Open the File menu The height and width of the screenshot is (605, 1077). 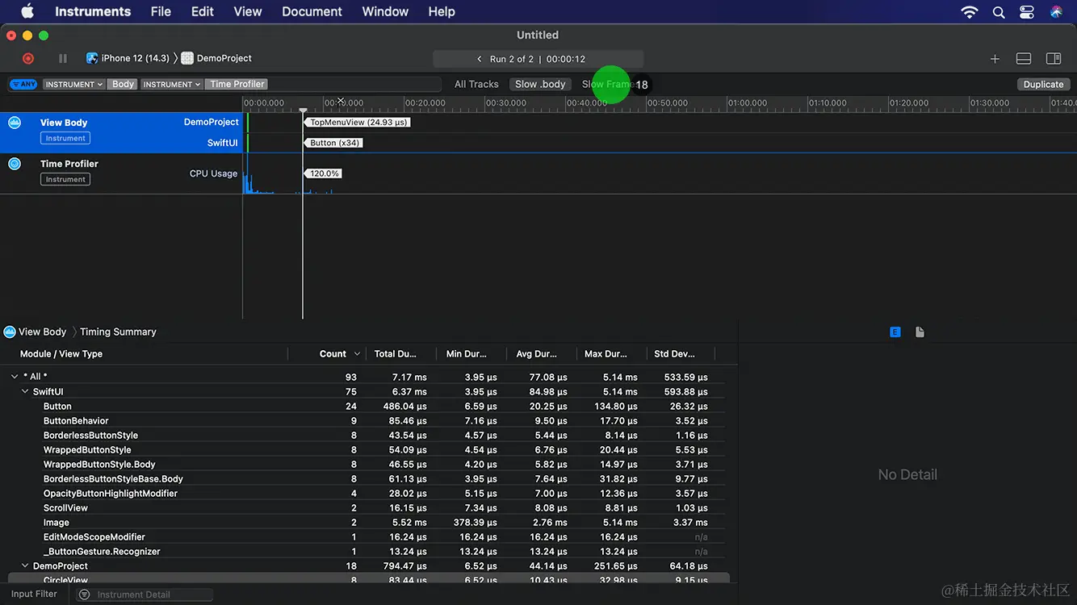point(161,11)
